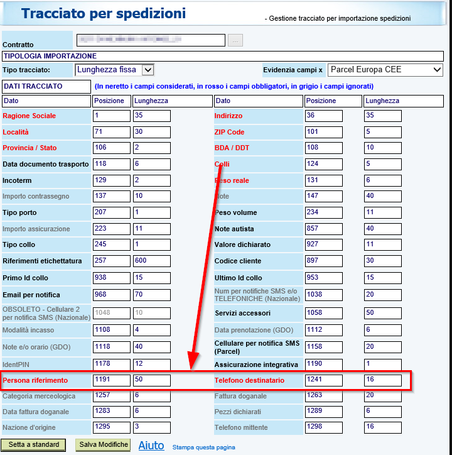The height and width of the screenshot is (455, 452).
Task: Click Primo Id collo Posizione field
Action: click(x=112, y=278)
